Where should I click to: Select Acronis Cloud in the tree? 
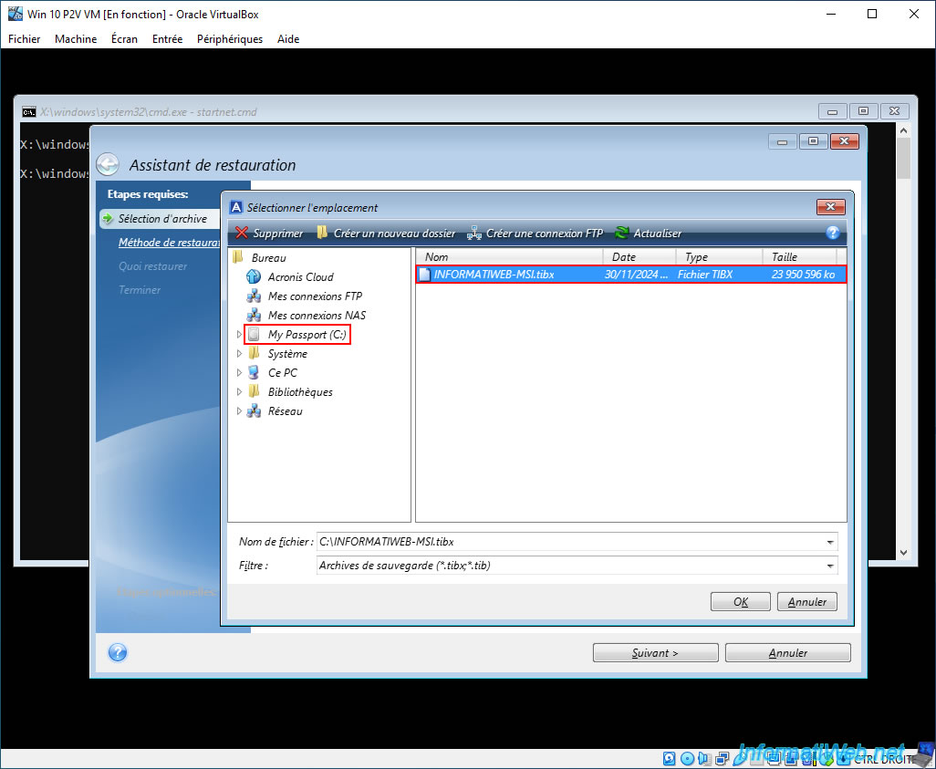(x=300, y=277)
